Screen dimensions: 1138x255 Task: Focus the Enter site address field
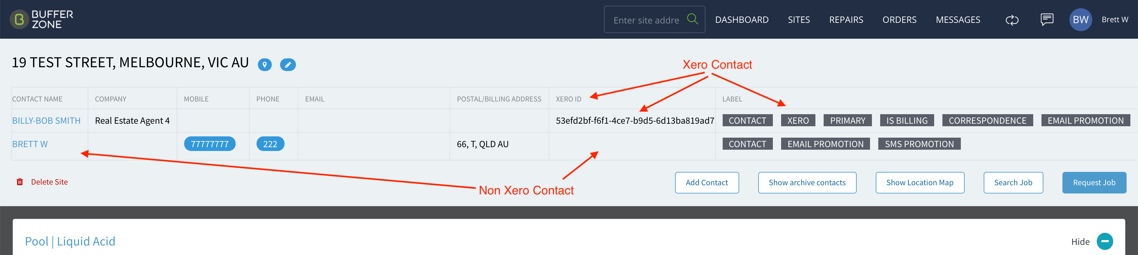pyautogui.click(x=646, y=20)
